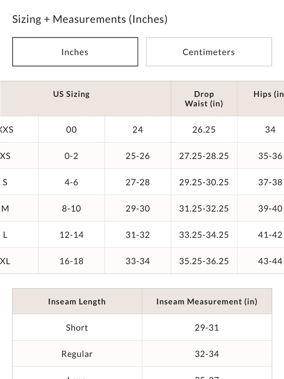Click the 00 size cell
This screenshot has width=284, height=379.
[72, 129]
